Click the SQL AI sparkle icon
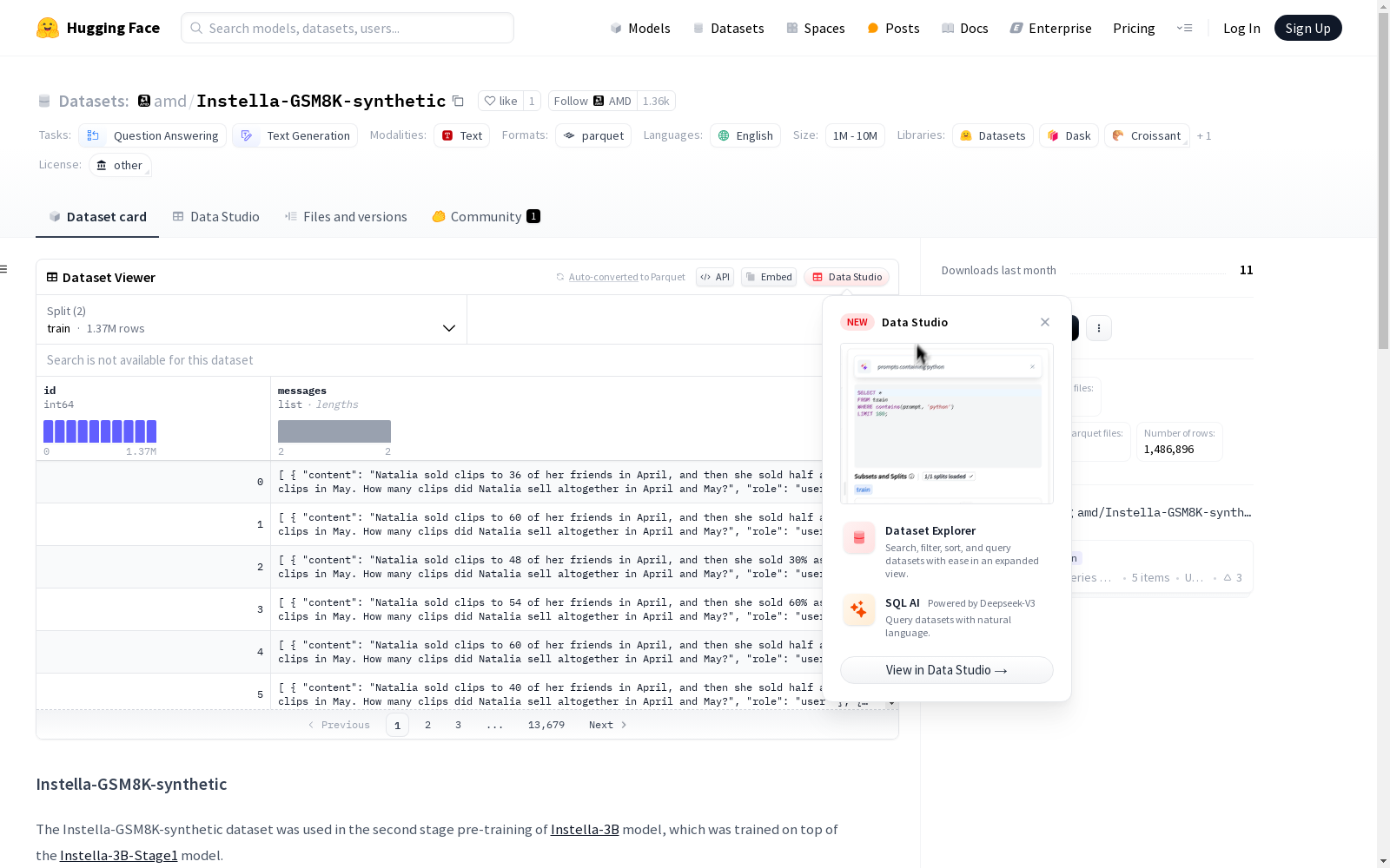 tap(859, 610)
